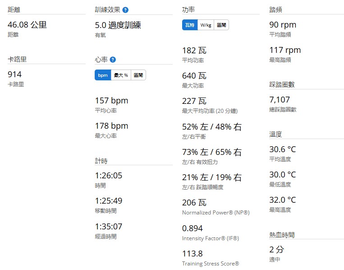This screenshot has width=344, height=270.
Task: Switch heart rate display to 最大 %
Action: (121, 75)
